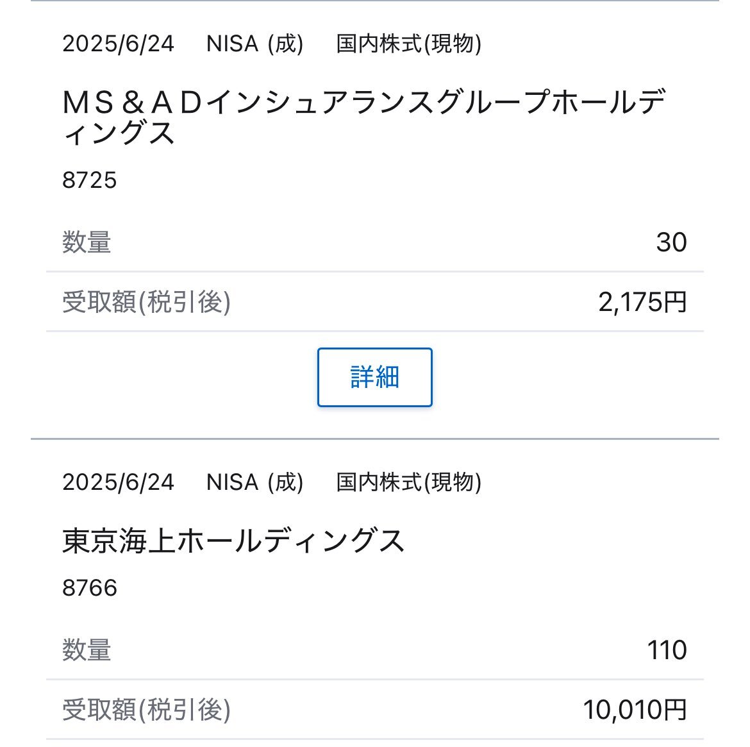Select the 数量 label for 東京海上 entry
750x747 pixels.
(87, 650)
